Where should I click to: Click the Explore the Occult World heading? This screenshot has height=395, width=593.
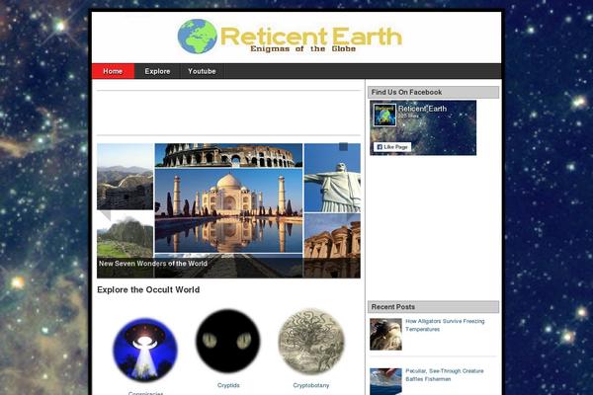coord(148,290)
